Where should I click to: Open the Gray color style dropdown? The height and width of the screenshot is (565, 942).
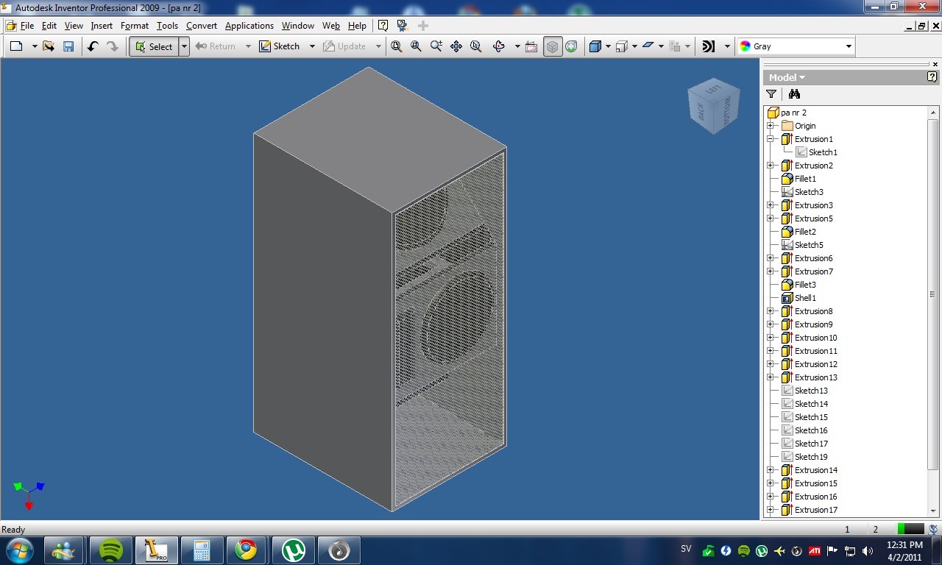click(x=796, y=46)
